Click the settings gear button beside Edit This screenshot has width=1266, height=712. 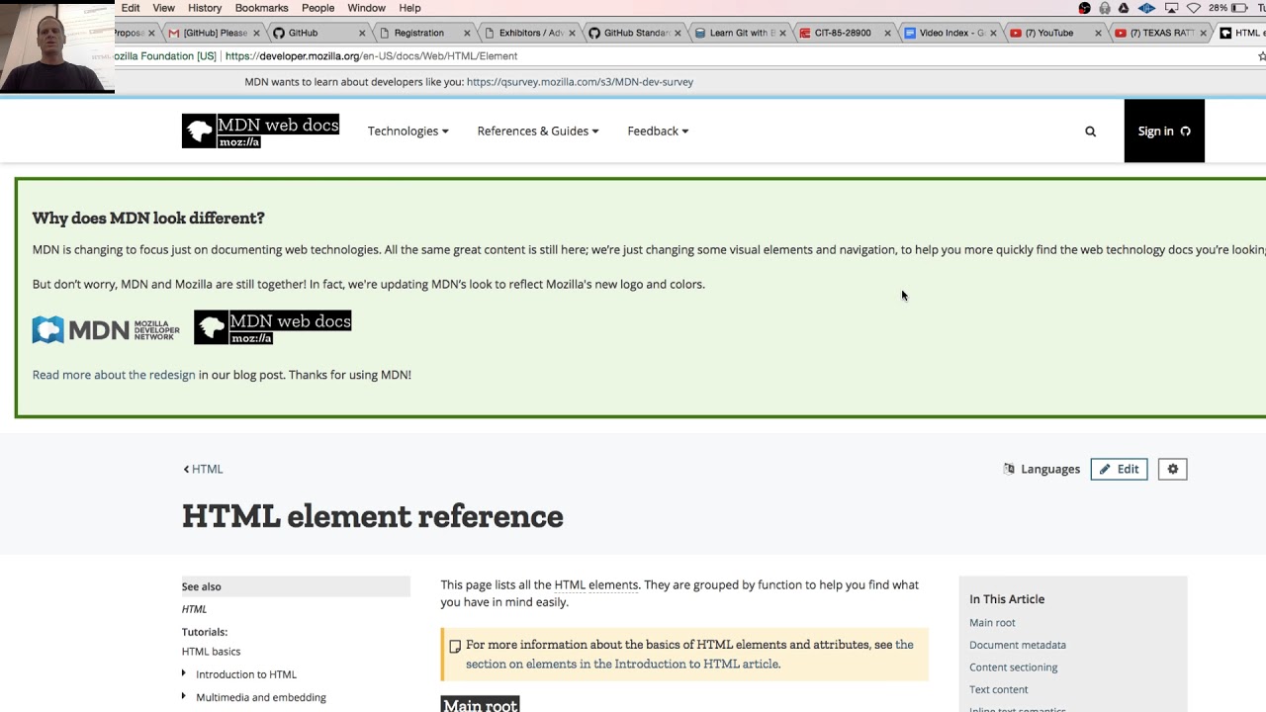click(x=1172, y=469)
